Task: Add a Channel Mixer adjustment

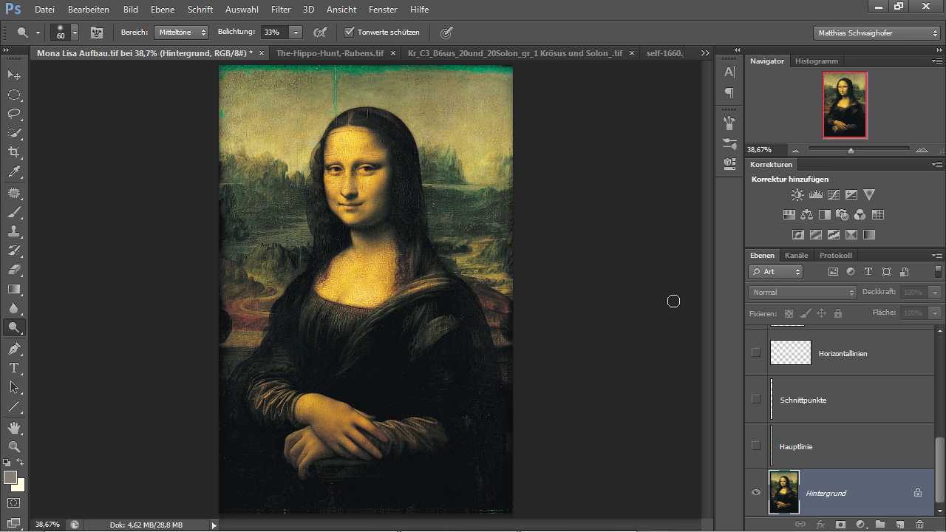Action: (860, 215)
